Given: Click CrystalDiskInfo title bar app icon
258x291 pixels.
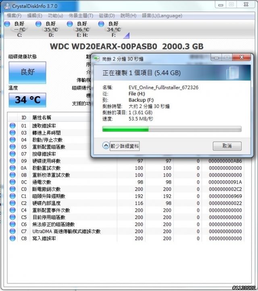Looking at the screenshot, I should coord(7,6).
